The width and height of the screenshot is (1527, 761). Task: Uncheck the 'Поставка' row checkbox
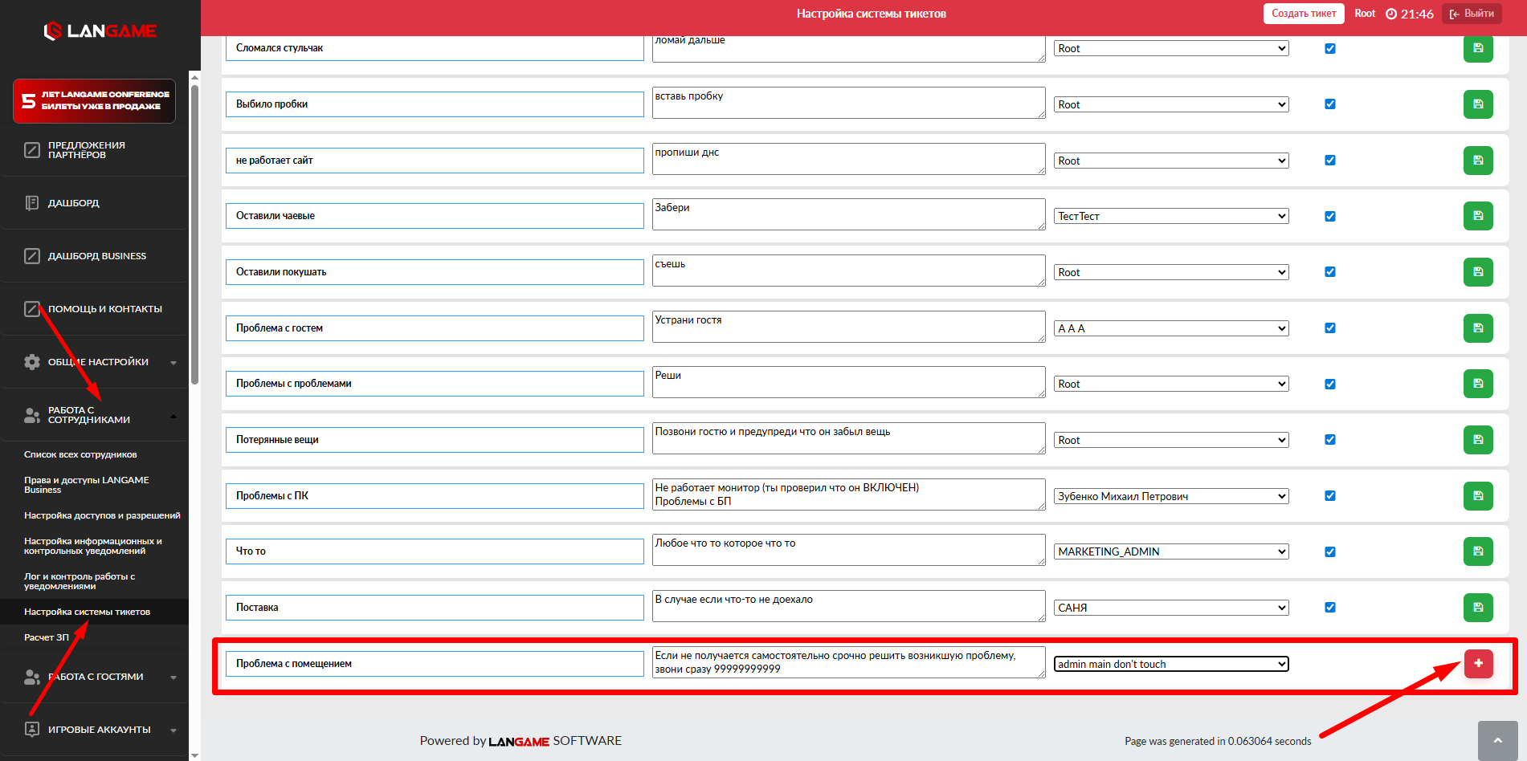coord(1330,608)
